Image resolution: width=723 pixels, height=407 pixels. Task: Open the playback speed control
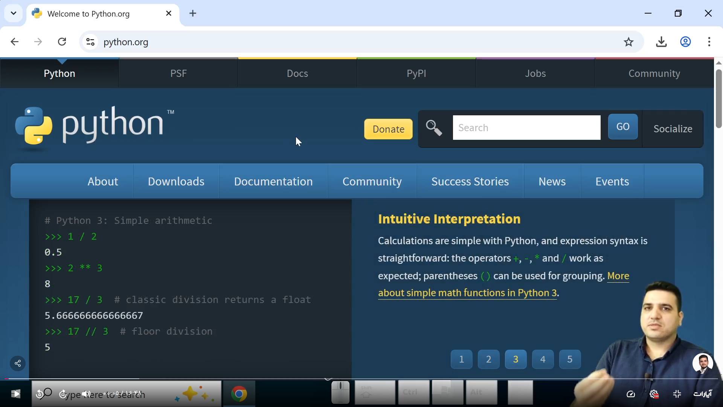click(x=631, y=394)
